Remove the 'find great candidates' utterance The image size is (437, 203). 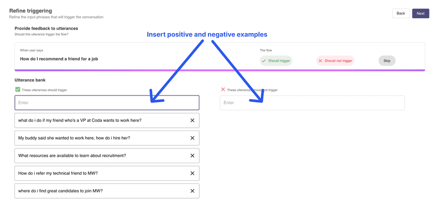(x=192, y=191)
